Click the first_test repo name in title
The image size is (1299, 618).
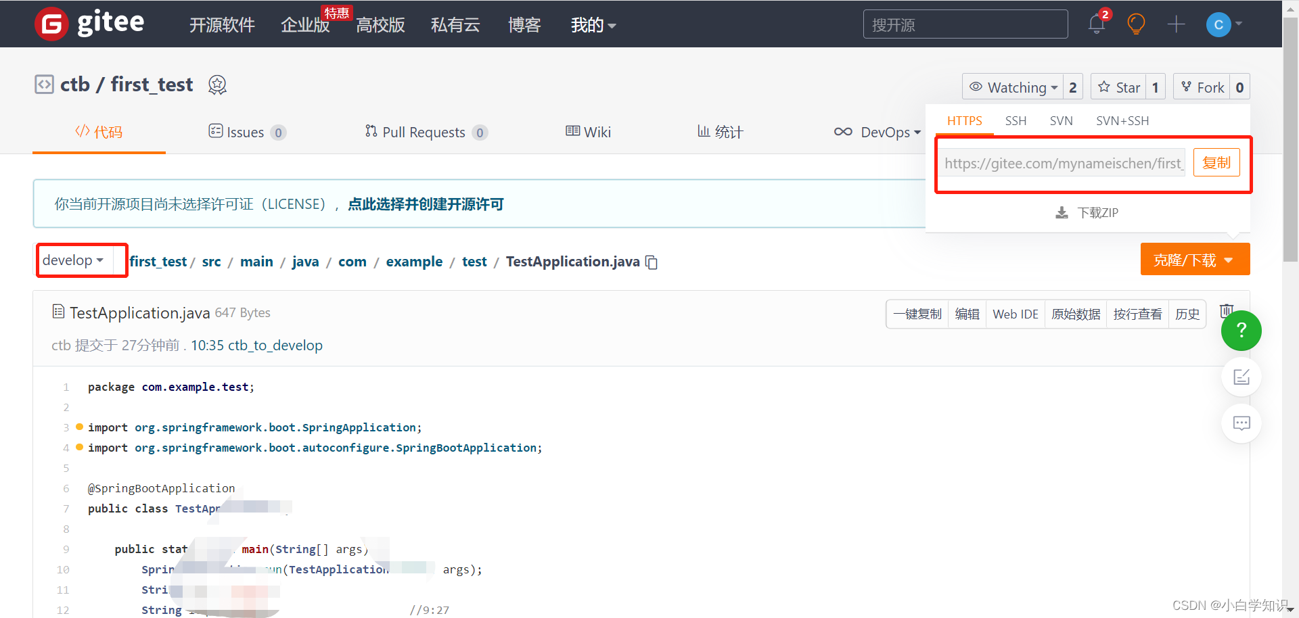(x=152, y=85)
